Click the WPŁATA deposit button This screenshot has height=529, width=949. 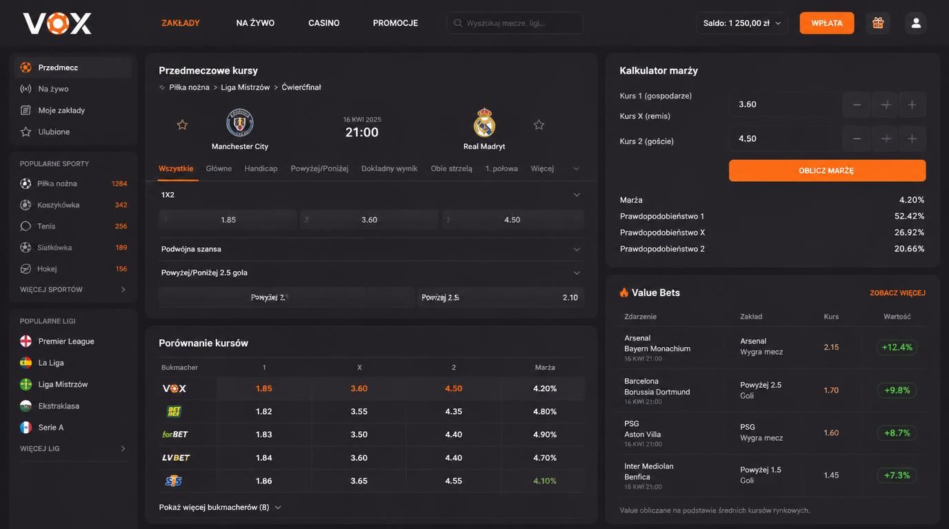pos(827,23)
